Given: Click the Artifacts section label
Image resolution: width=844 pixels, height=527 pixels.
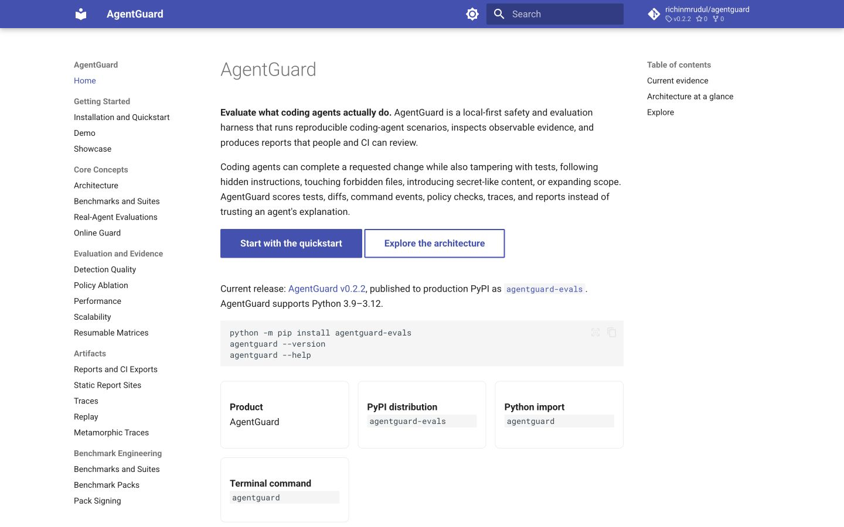Looking at the screenshot, I should [x=90, y=354].
